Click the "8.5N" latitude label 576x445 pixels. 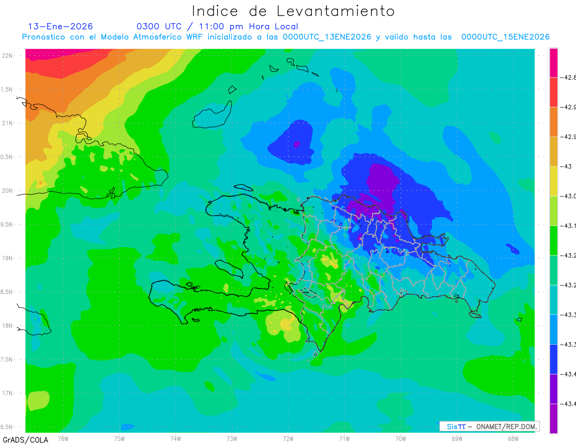pos(7,292)
